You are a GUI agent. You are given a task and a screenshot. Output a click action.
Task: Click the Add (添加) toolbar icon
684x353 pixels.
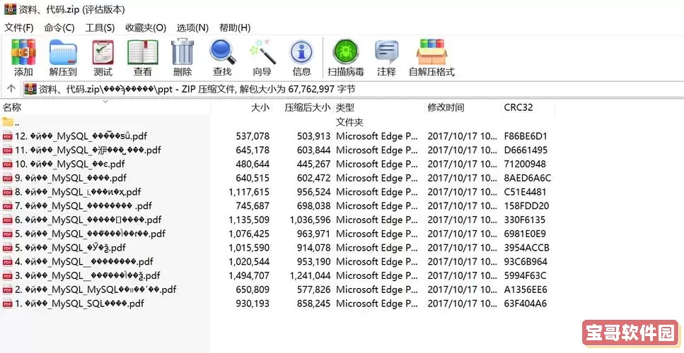point(23,57)
